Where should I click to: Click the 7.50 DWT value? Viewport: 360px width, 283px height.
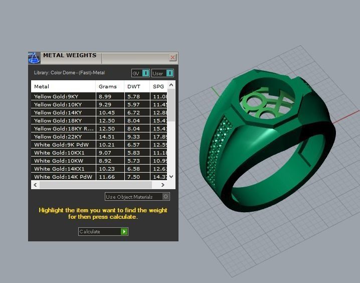[133, 177]
